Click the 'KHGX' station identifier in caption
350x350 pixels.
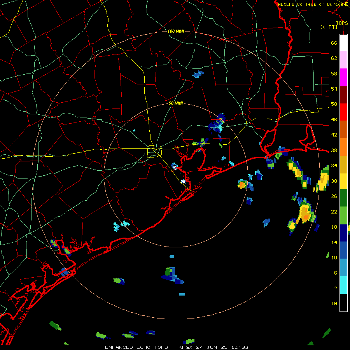(x=186, y=347)
